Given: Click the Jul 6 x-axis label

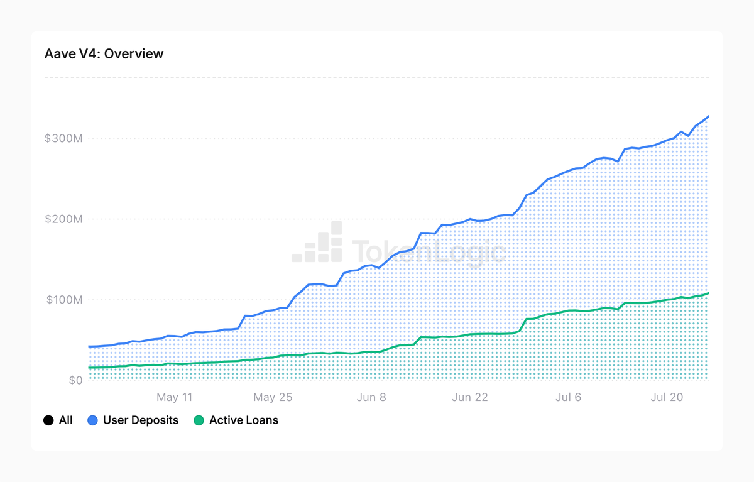Looking at the screenshot, I should coord(569,397).
